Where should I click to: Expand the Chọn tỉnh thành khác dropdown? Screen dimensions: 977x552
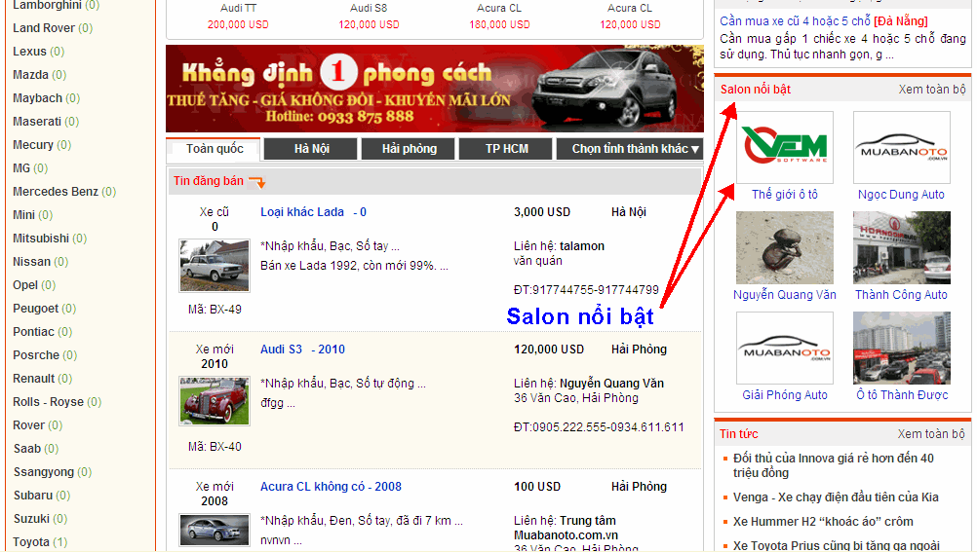coord(630,149)
